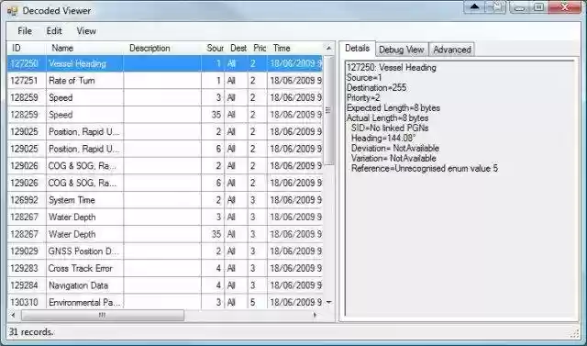The image size is (587, 346).
Task: Sort by the Sour column header
Action: pyautogui.click(x=213, y=48)
